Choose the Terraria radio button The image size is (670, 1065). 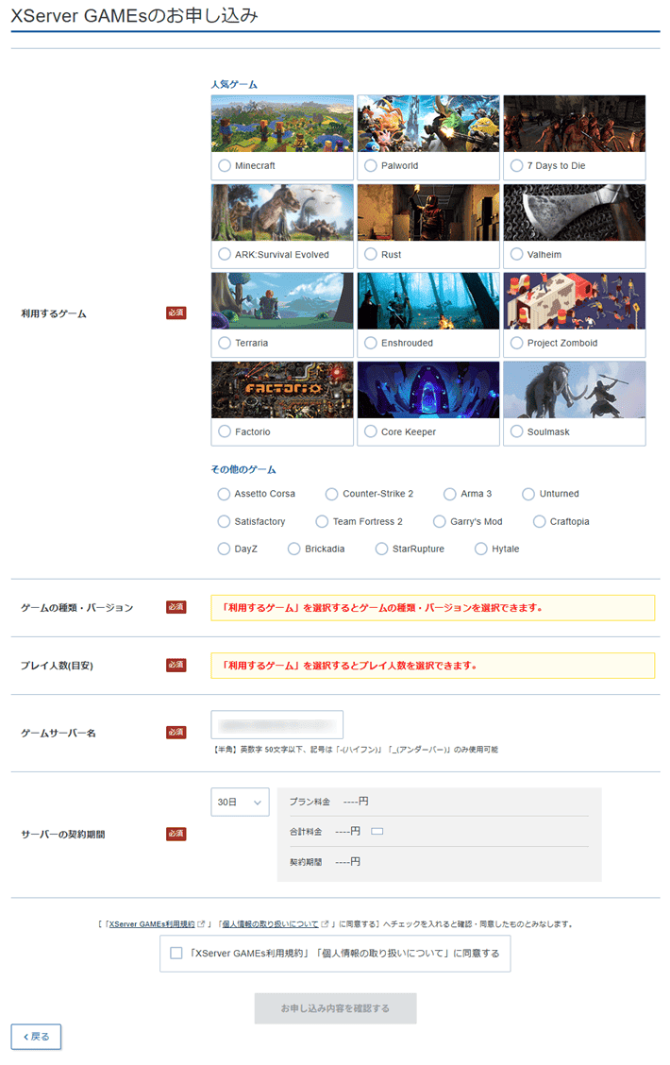point(225,343)
